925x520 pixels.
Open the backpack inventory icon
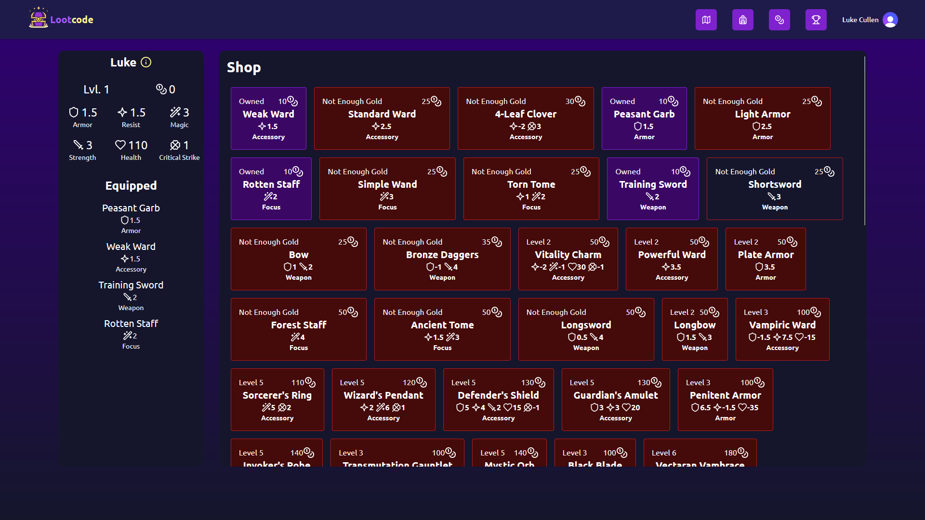tap(742, 20)
